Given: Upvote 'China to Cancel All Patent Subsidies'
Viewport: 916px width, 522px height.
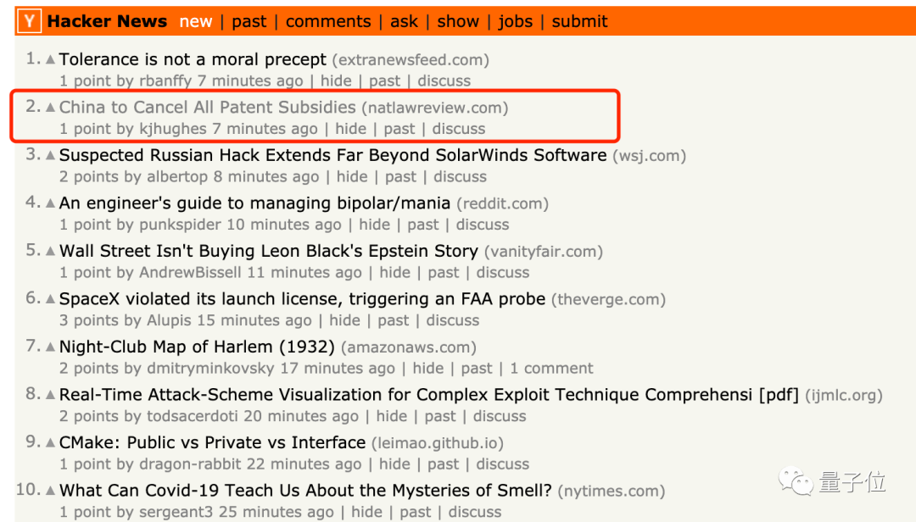Looking at the screenshot, I should (50, 107).
